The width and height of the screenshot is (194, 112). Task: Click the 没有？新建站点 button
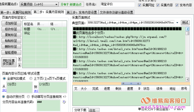(71, 4)
